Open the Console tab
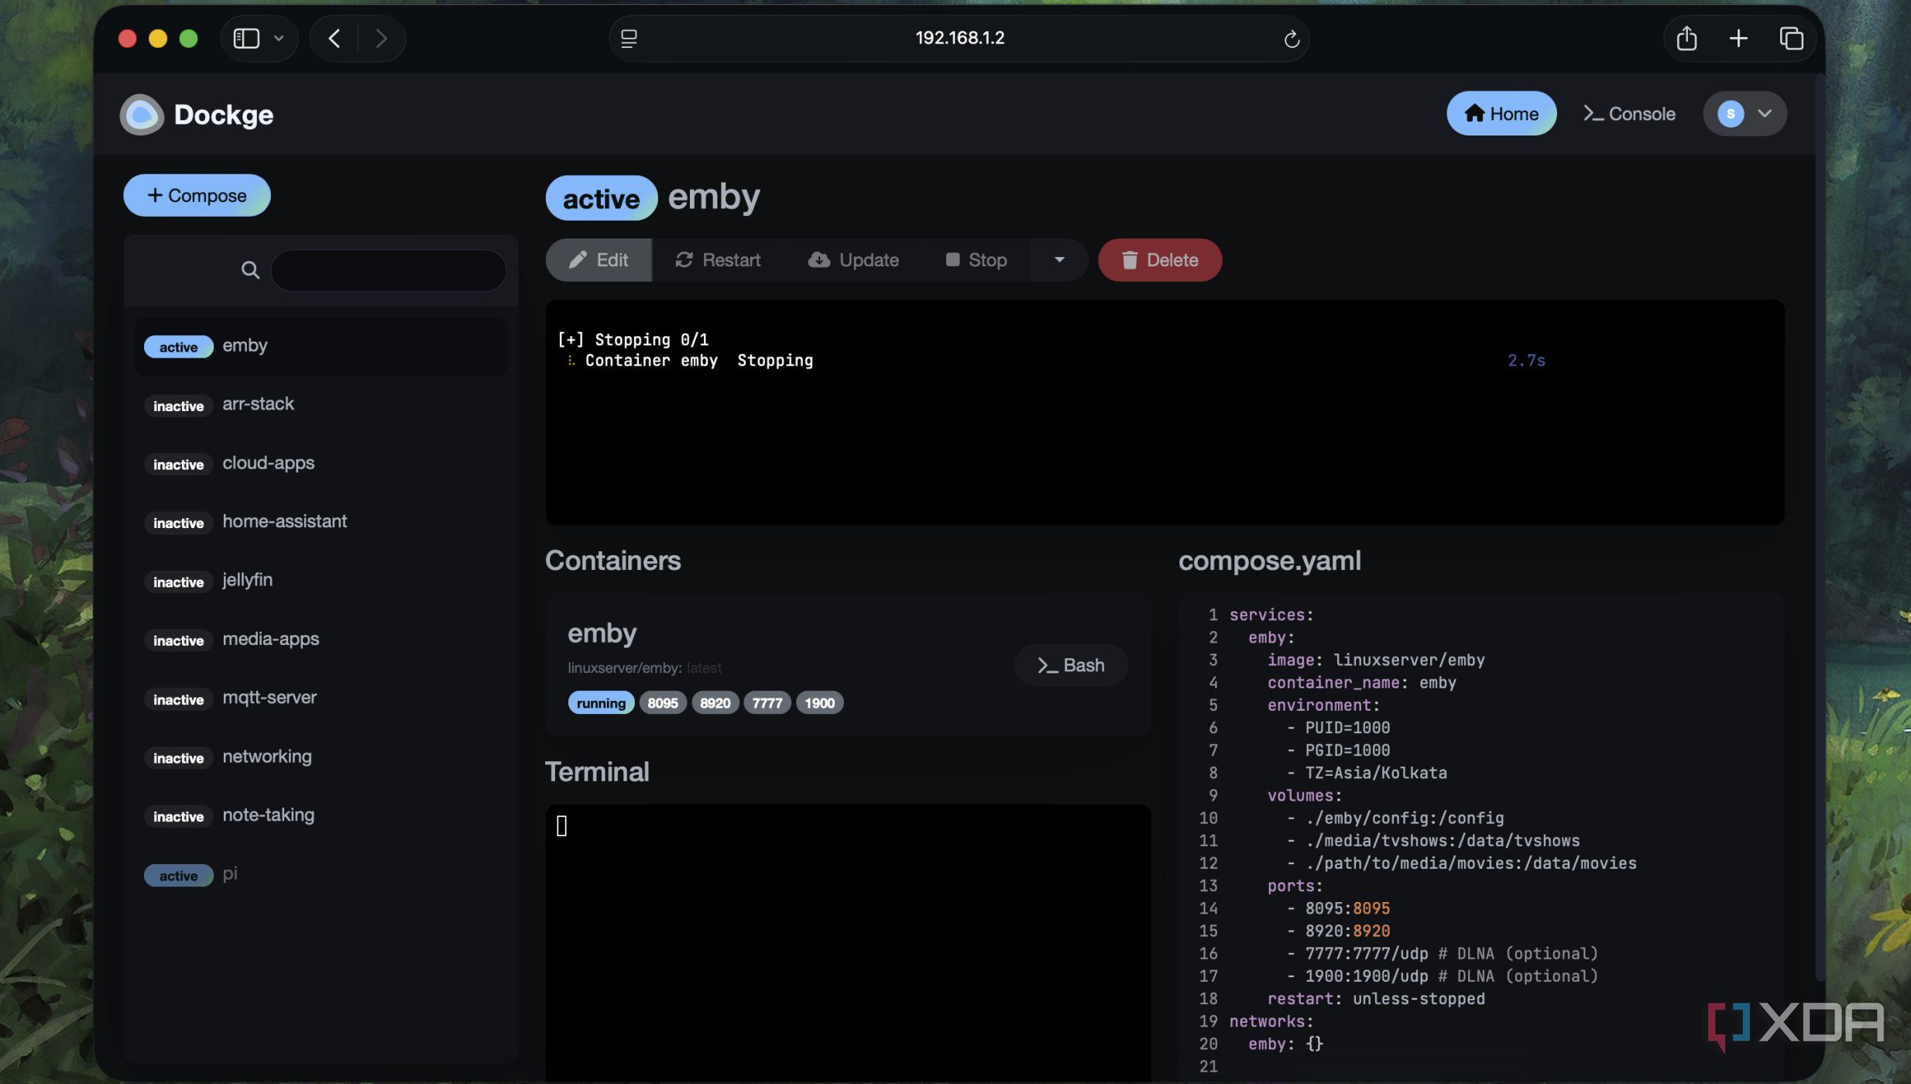The height and width of the screenshot is (1084, 1911). [x=1629, y=114]
